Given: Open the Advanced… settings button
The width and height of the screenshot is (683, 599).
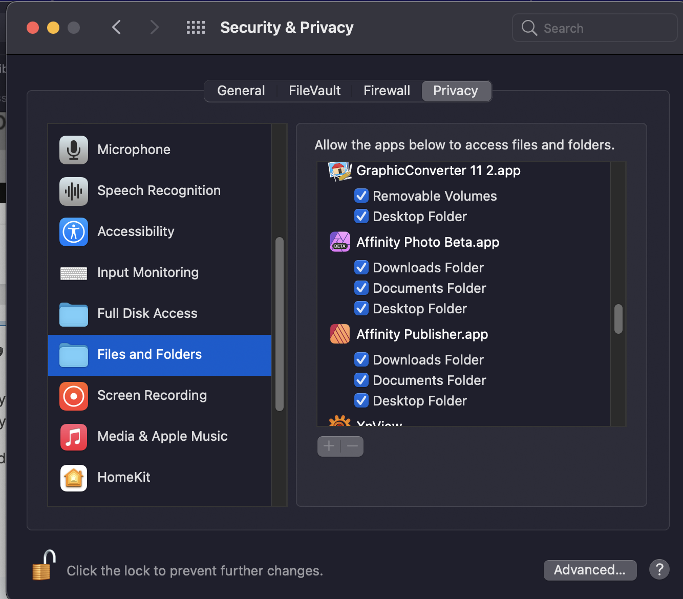Looking at the screenshot, I should [x=590, y=570].
